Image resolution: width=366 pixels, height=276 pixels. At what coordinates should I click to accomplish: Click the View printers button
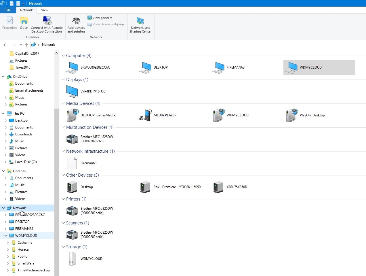[x=100, y=18]
